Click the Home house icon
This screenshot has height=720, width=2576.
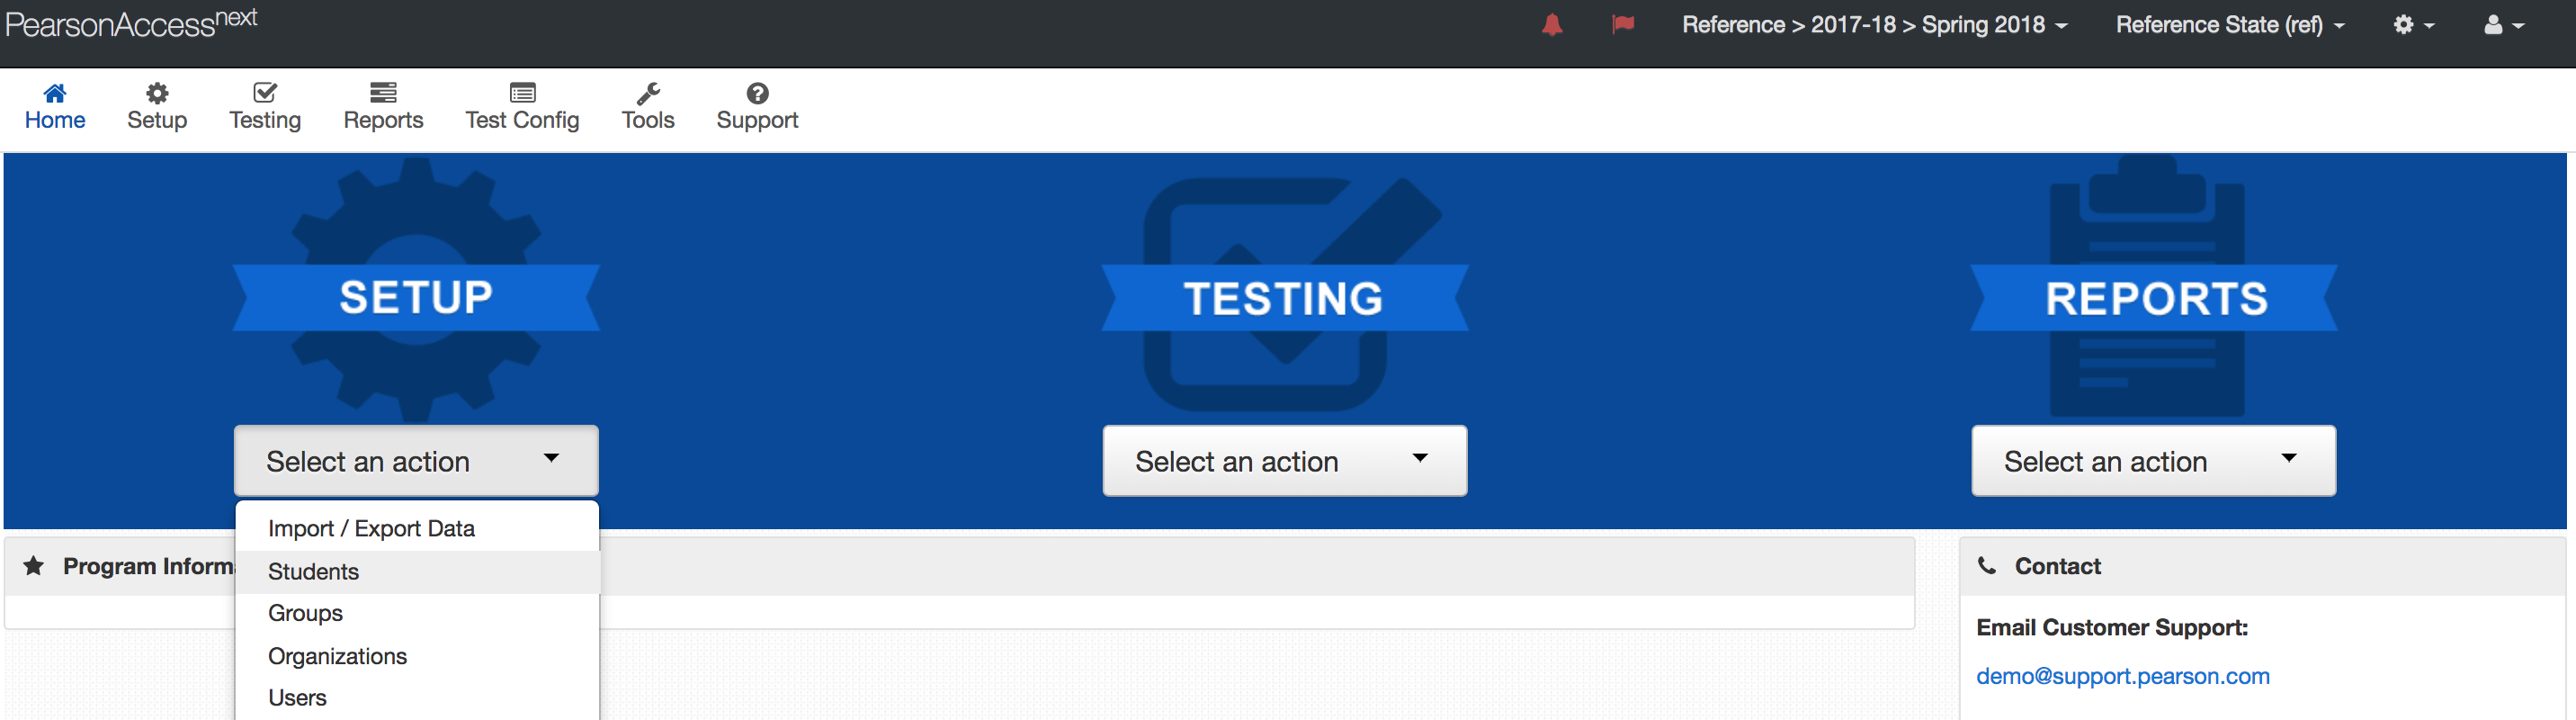[55, 93]
